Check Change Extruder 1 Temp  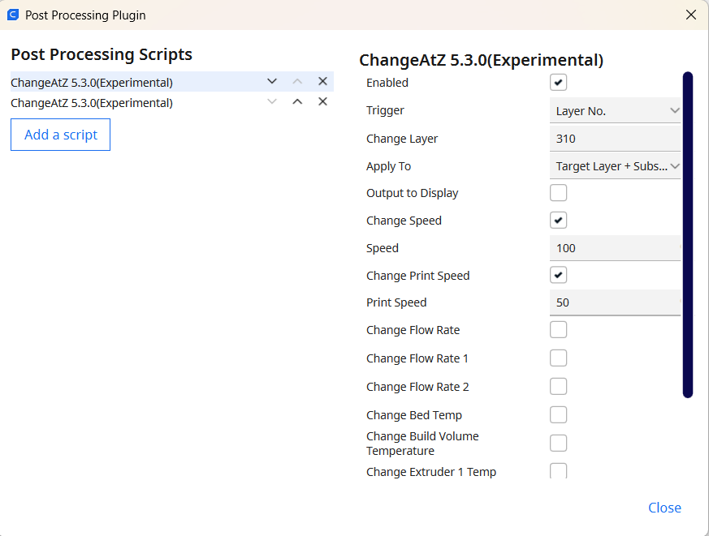point(558,470)
